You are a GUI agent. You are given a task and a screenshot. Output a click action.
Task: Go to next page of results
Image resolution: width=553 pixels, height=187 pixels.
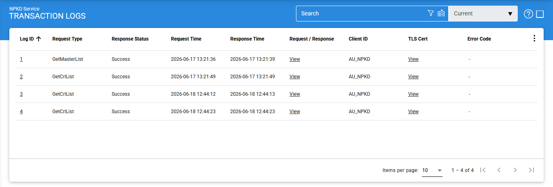pos(515,170)
